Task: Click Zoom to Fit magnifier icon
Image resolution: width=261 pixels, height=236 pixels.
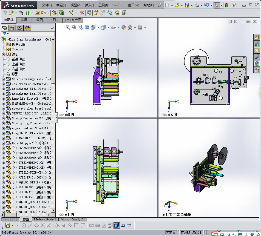Action: click(68, 27)
